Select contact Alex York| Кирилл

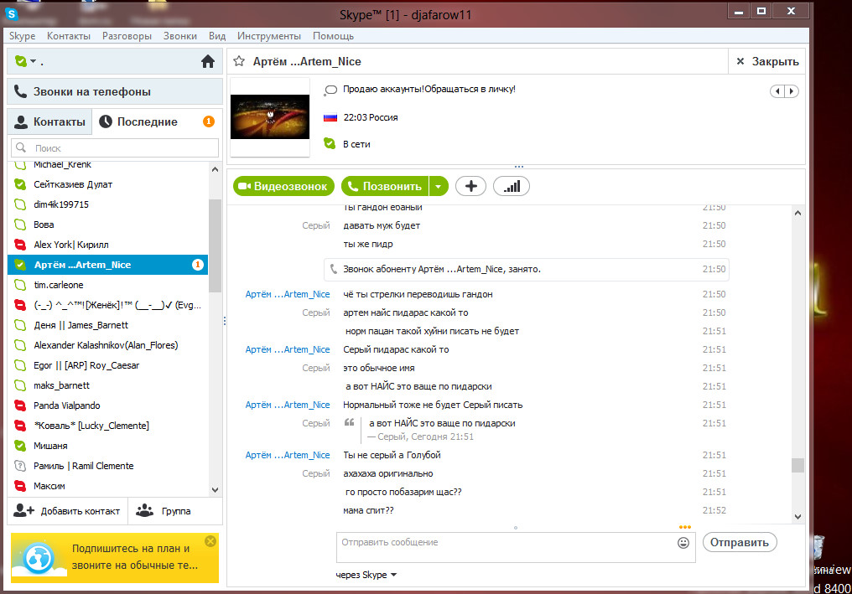click(x=107, y=245)
